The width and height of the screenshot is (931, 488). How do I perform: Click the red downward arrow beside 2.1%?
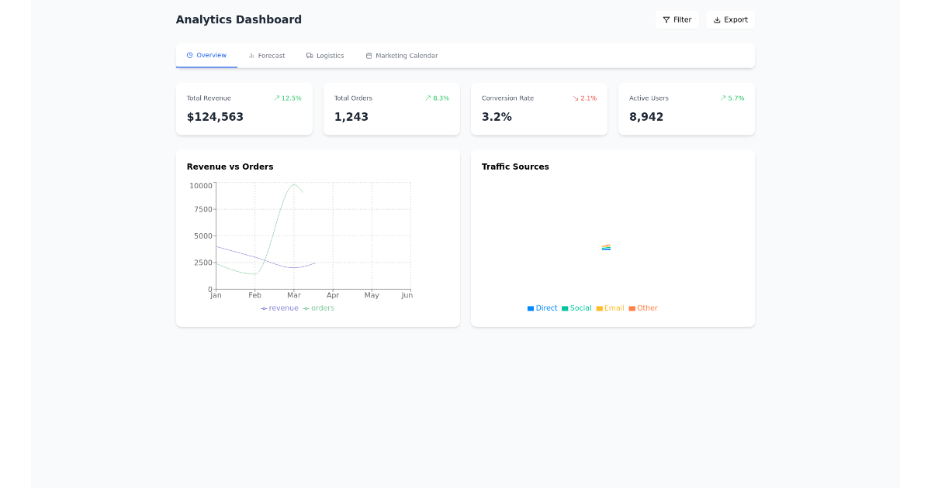point(576,98)
